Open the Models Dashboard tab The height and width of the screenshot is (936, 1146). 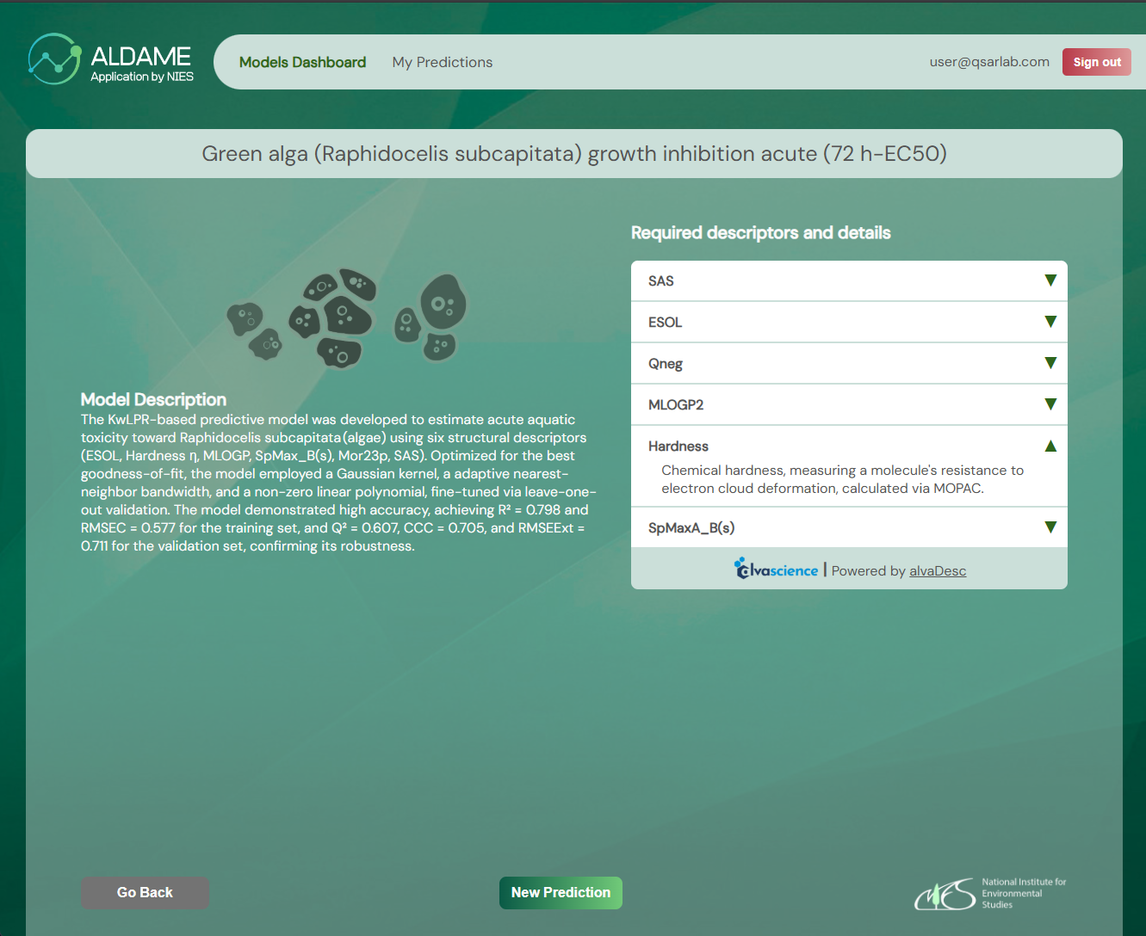(302, 62)
